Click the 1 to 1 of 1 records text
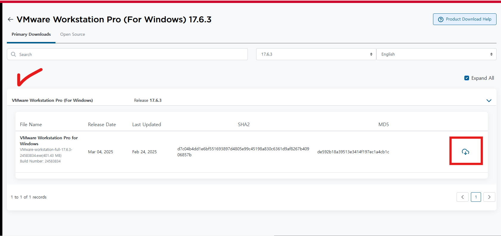Viewport: 501px width, 236px height. [x=29, y=197]
